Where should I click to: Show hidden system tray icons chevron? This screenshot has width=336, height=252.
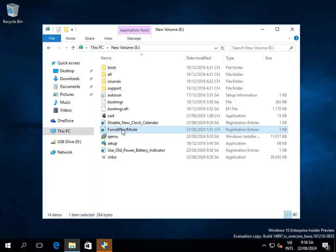click(x=264, y=245)
